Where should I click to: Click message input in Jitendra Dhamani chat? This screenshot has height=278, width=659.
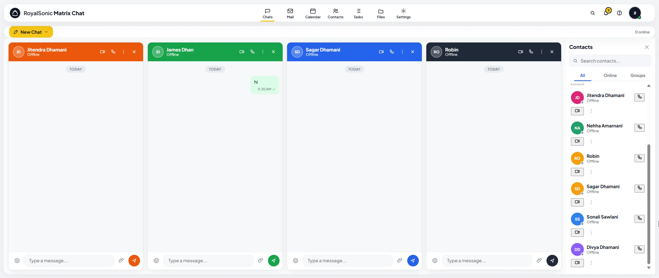(x=69, y=260)
